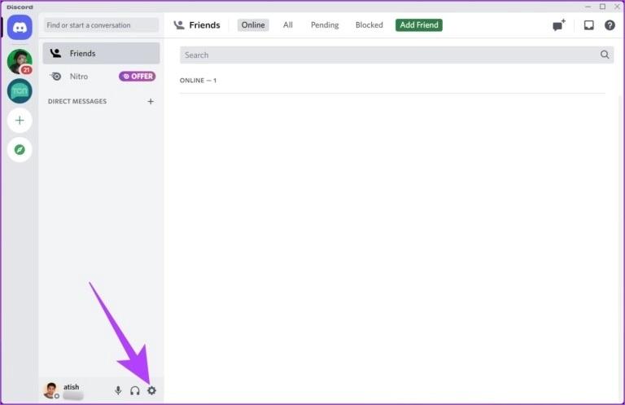The width and height of the screenshot is (625, 405).
Task: Open the teal server icon
Action: 20,91
